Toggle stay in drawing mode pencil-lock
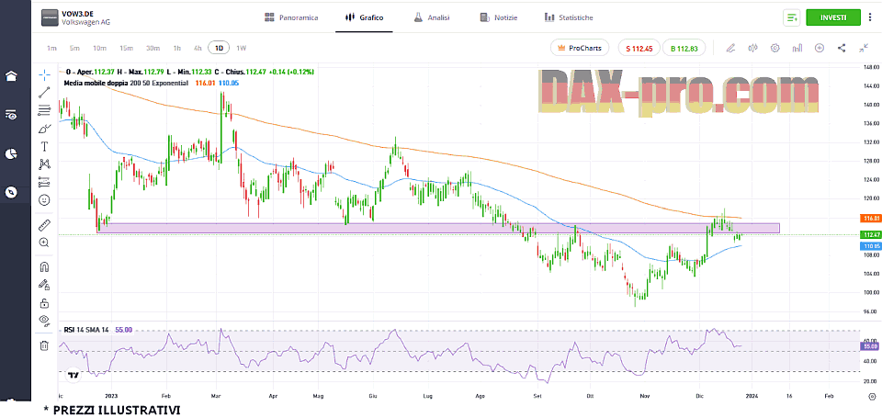This screenshot has height=418, width=882. pos(44,285)
